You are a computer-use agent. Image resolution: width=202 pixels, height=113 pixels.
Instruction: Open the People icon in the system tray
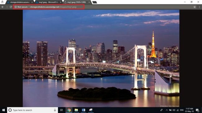point(161,110)
